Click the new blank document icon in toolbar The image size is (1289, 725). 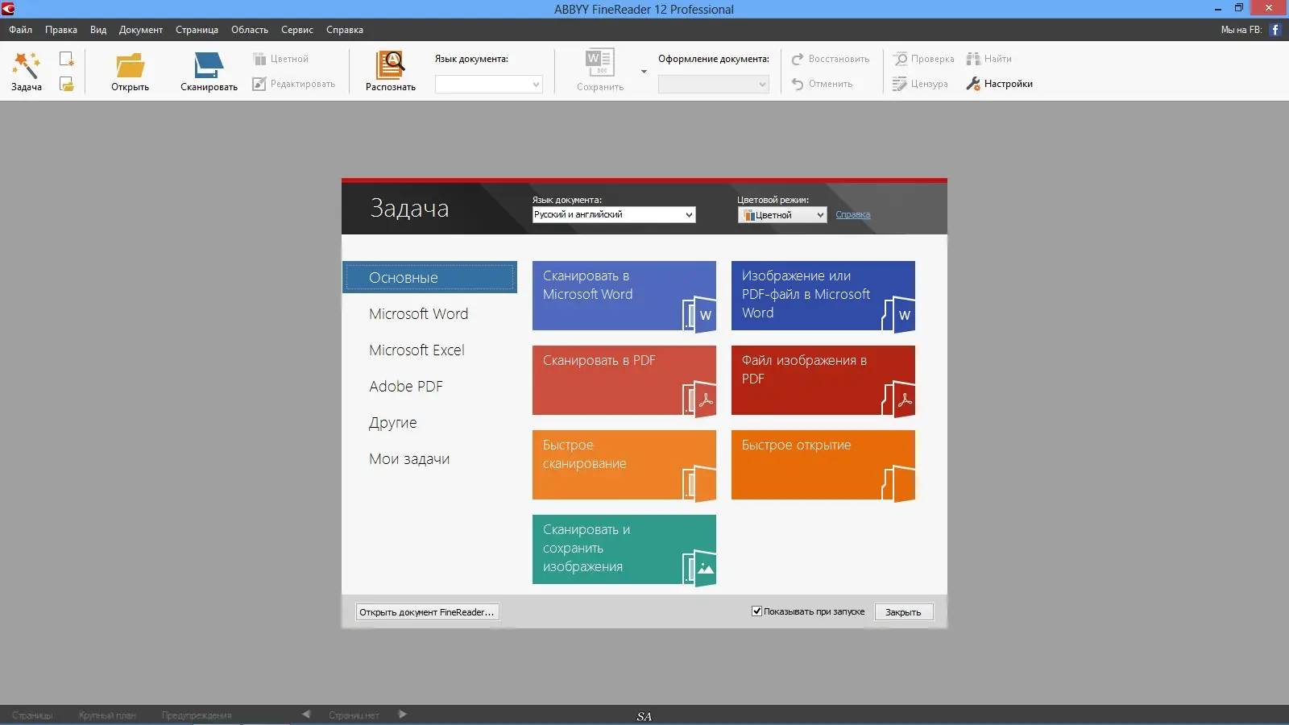click(x=67, y=59)
